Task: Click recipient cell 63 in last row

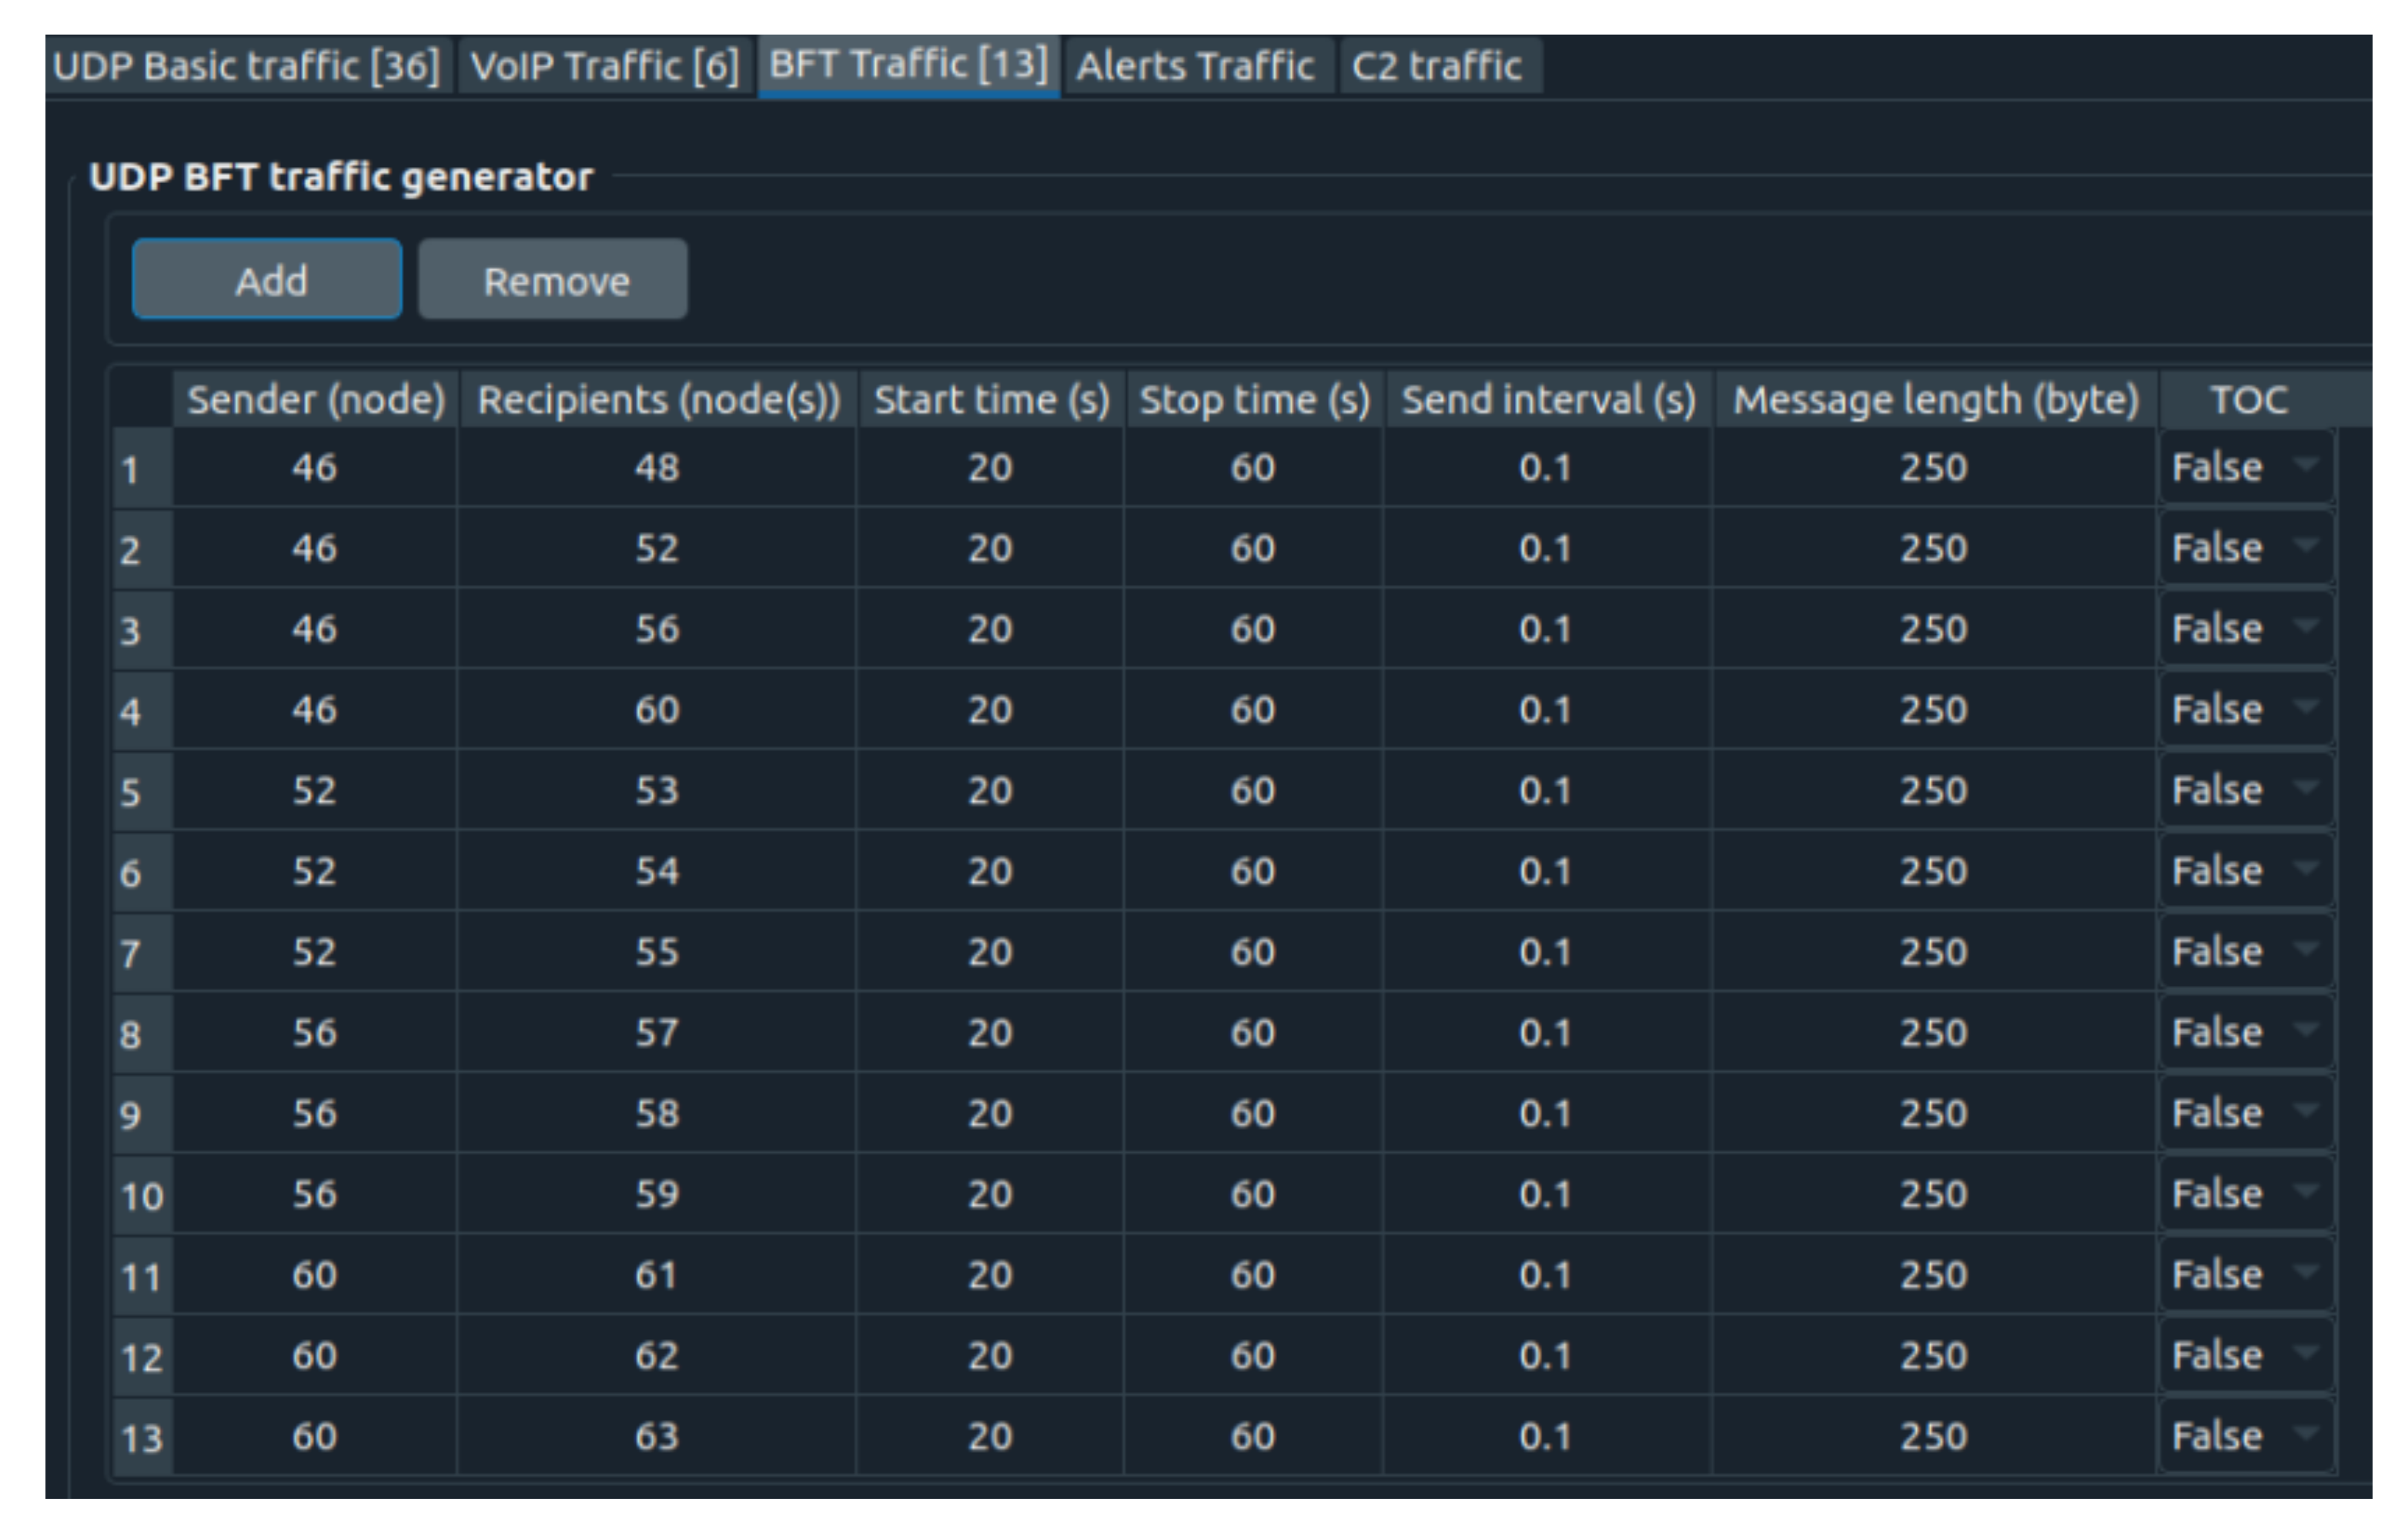Action: point(657,1436)
